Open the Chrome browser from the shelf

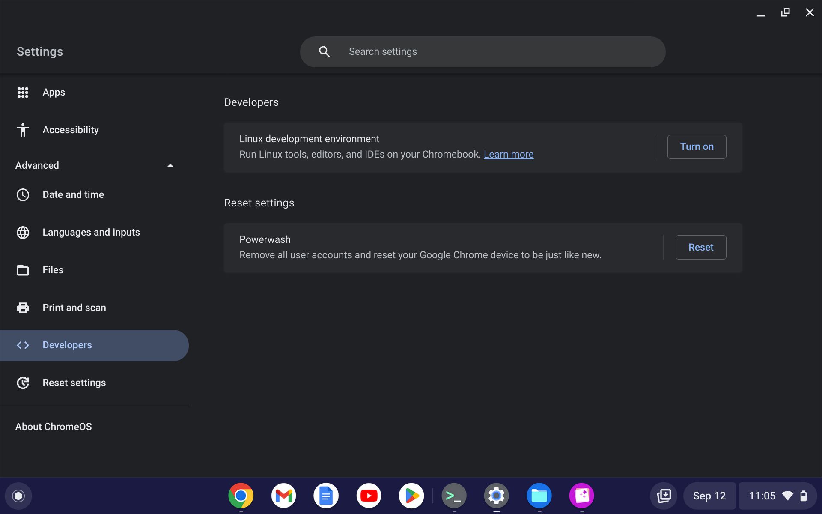pos(241,496)
